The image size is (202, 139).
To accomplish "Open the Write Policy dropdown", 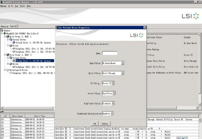I will (123, 73).
